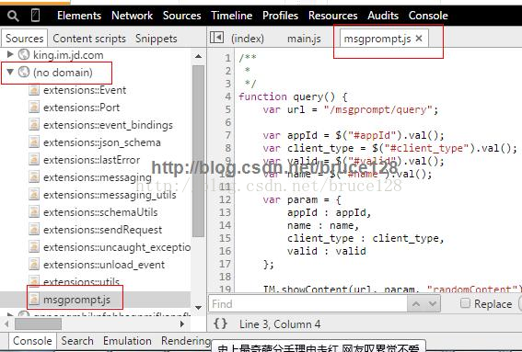Expand the king.im.jd.com tree node
This screenshot has width=522, height=352.
pyautogui.click(x=10, y=54)
